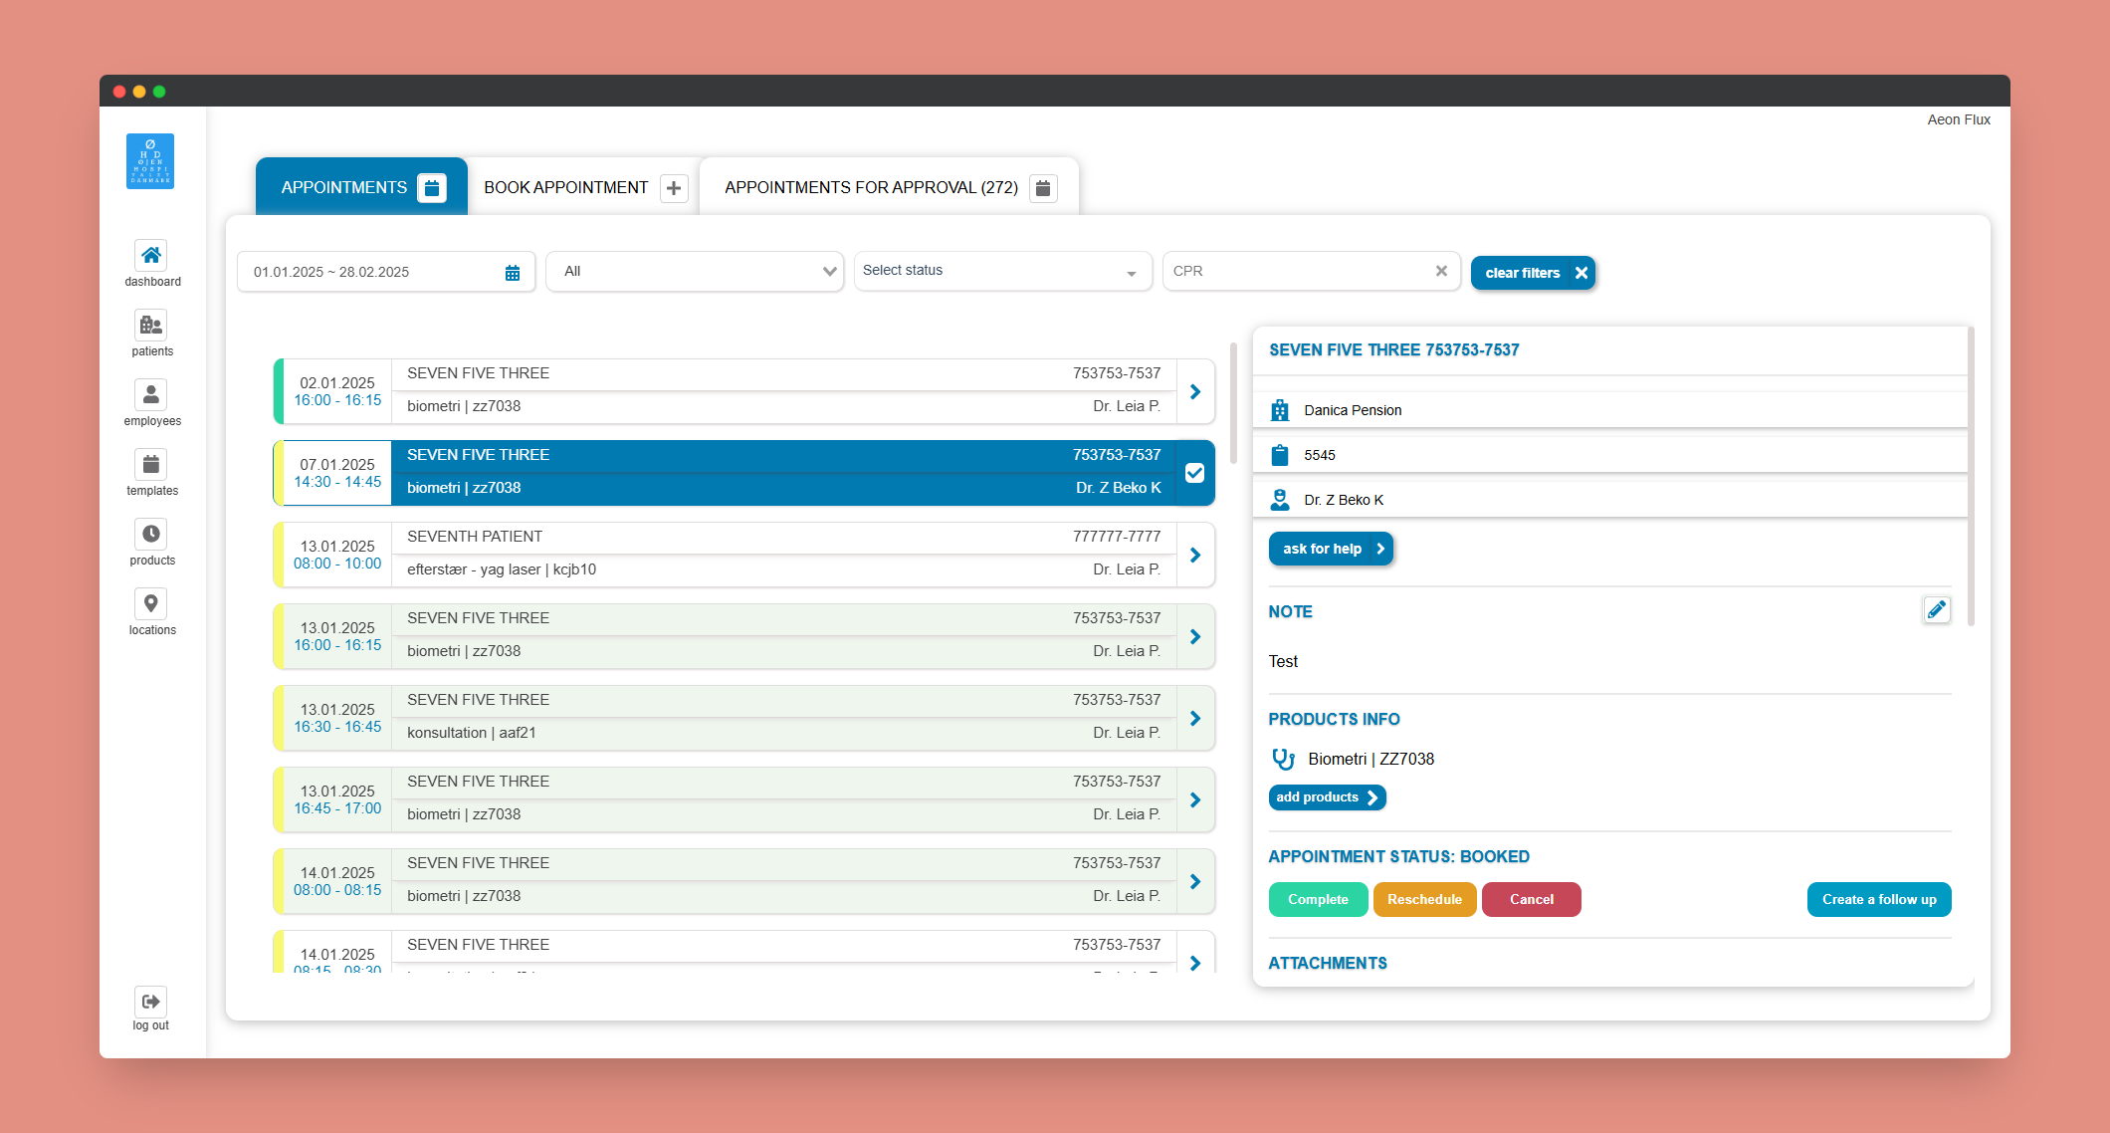Edit note with pencil icon
2110x1133 pixels.
tap(1936, 610)
